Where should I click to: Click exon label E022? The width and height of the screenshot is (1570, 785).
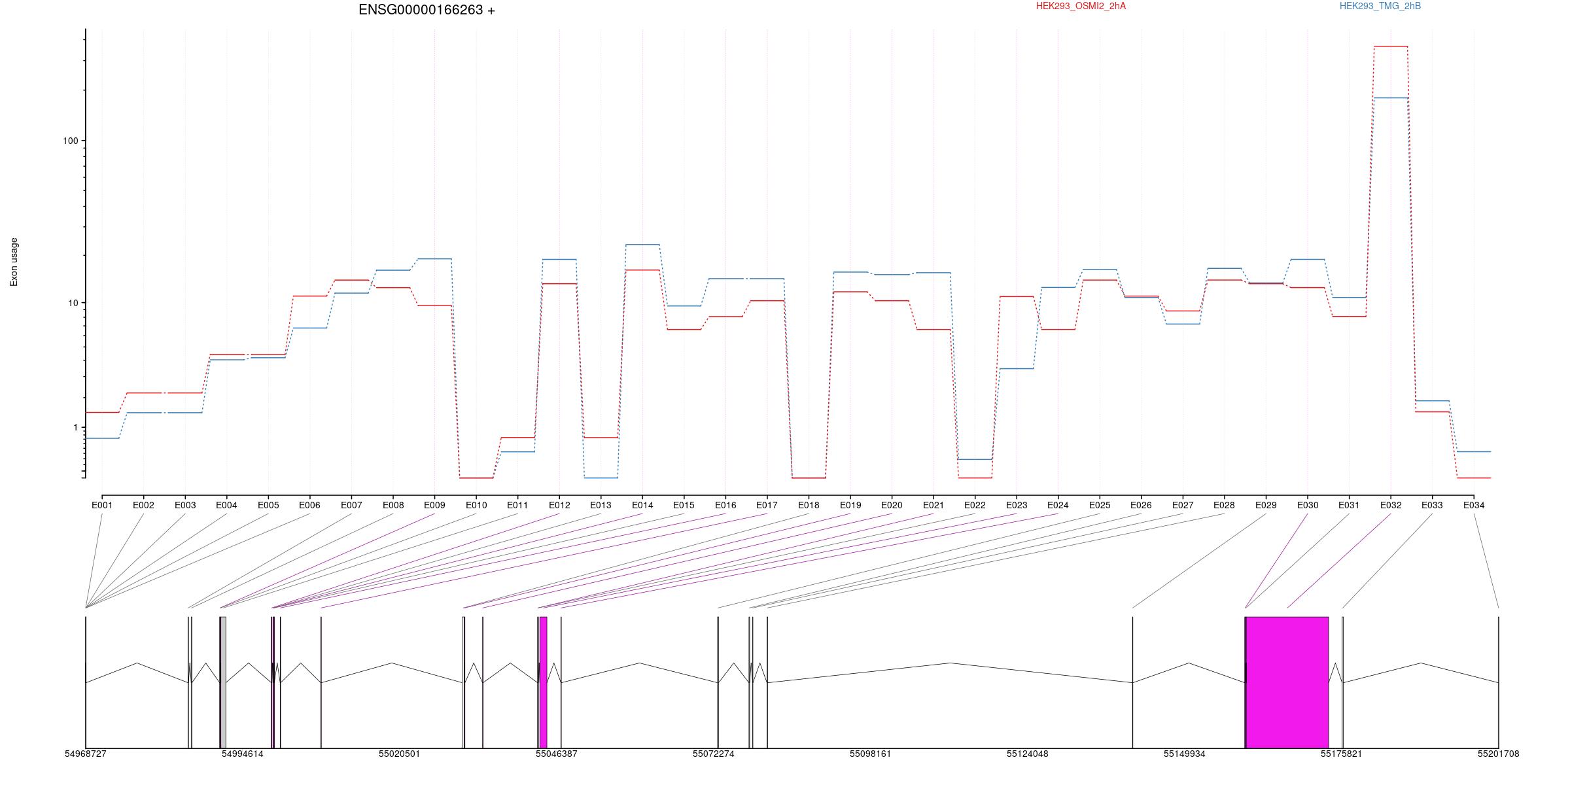975,505
